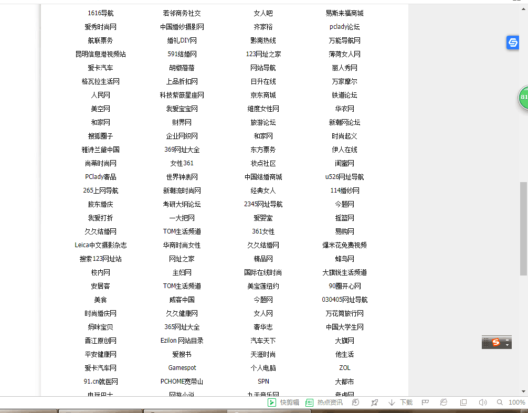
Task: Open the Ezilon 网站目录 link
Action: [x=182, y=341]
